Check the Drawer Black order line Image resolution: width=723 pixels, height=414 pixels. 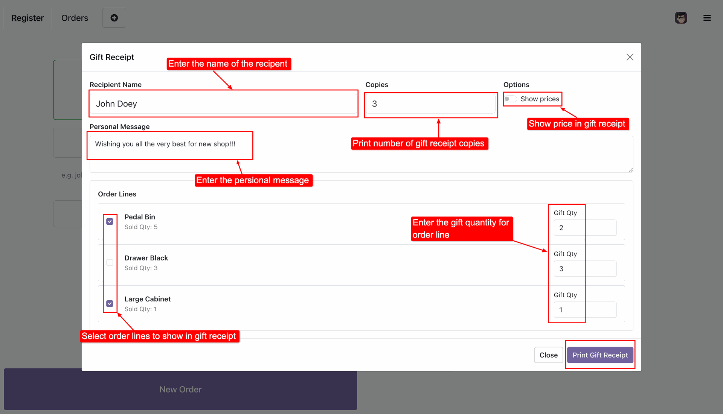(x=110, y=262)
